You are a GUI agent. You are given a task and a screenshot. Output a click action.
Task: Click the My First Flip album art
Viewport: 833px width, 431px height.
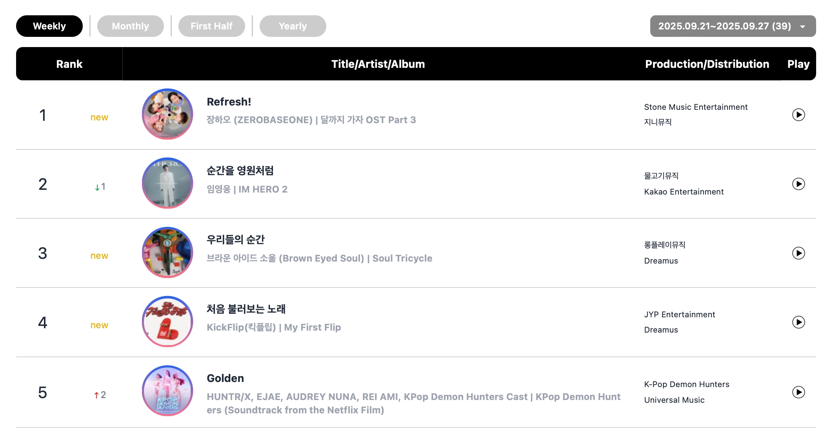pyautogui.click(x=167, y=322)
